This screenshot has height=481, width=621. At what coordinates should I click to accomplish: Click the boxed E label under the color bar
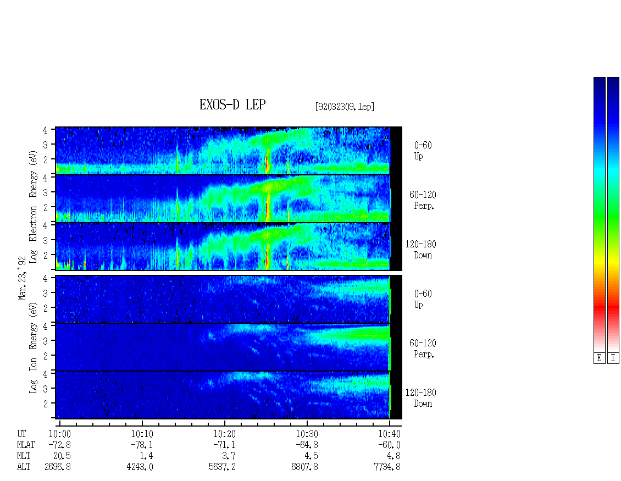click(599, 358)
